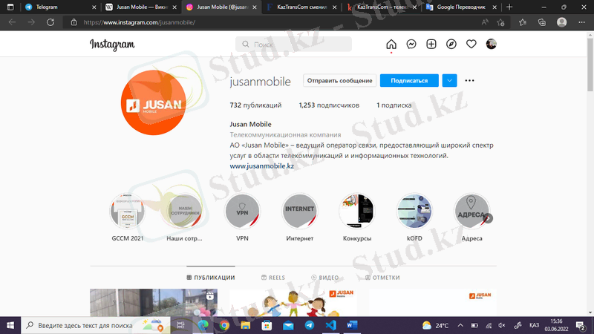594x334 pixels.
Task: Open jusanmobile profile picture
Action: pyautogui.click(x=154, y=102)
